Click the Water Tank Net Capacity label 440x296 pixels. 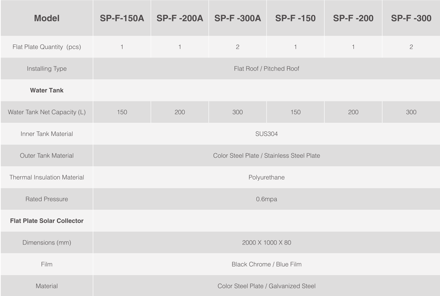(x=47, y=112)
